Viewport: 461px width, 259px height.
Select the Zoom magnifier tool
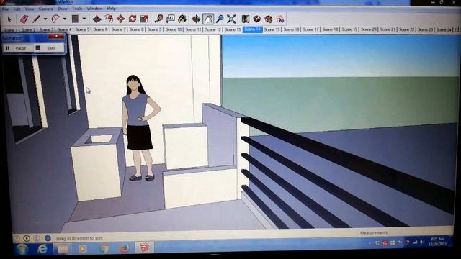(220, 19)
